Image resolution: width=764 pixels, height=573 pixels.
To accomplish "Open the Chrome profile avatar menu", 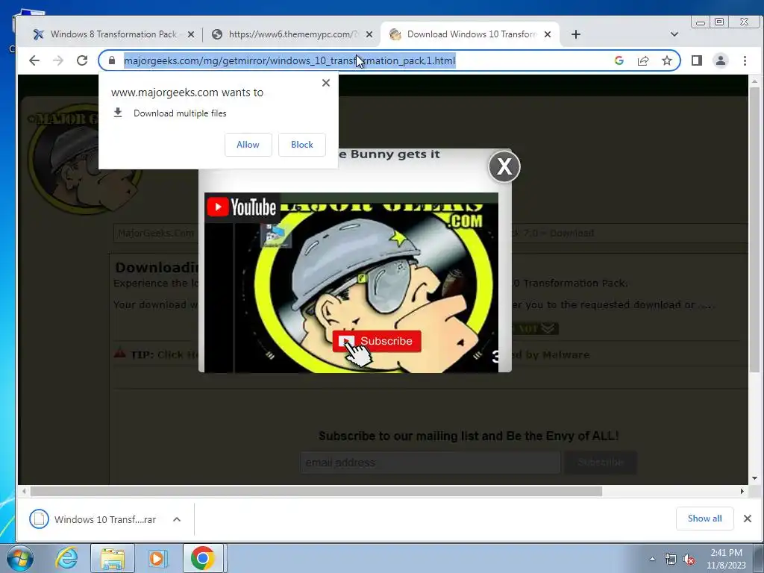I will click(721, 60).
